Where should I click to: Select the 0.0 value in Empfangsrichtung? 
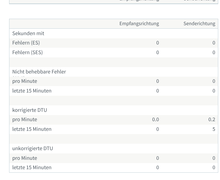(x=155, y=119)
